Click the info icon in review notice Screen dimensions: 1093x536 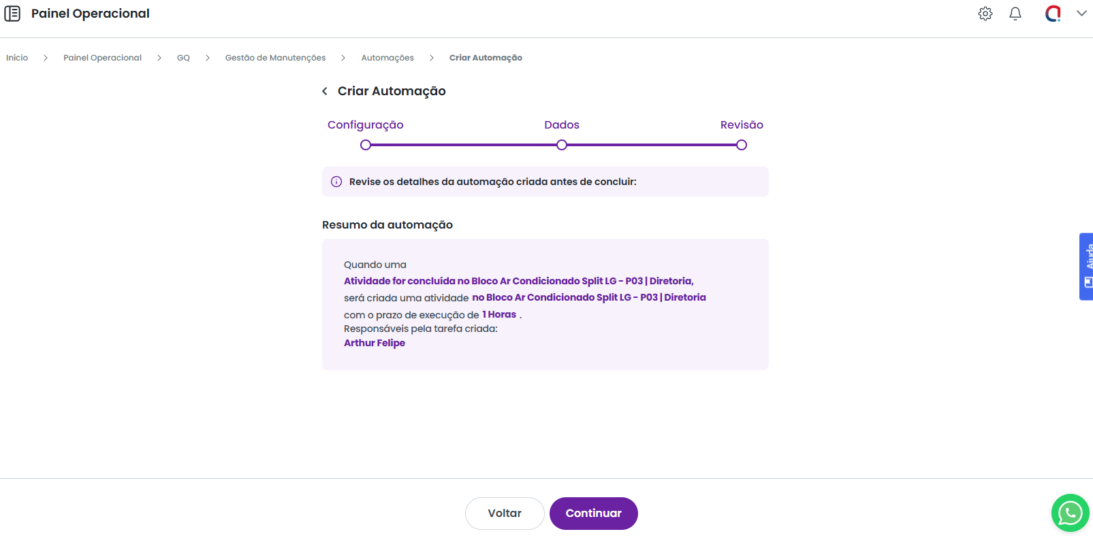pos(336,182)
